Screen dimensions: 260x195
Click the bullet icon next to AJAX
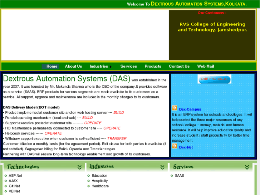pos(6,181)
